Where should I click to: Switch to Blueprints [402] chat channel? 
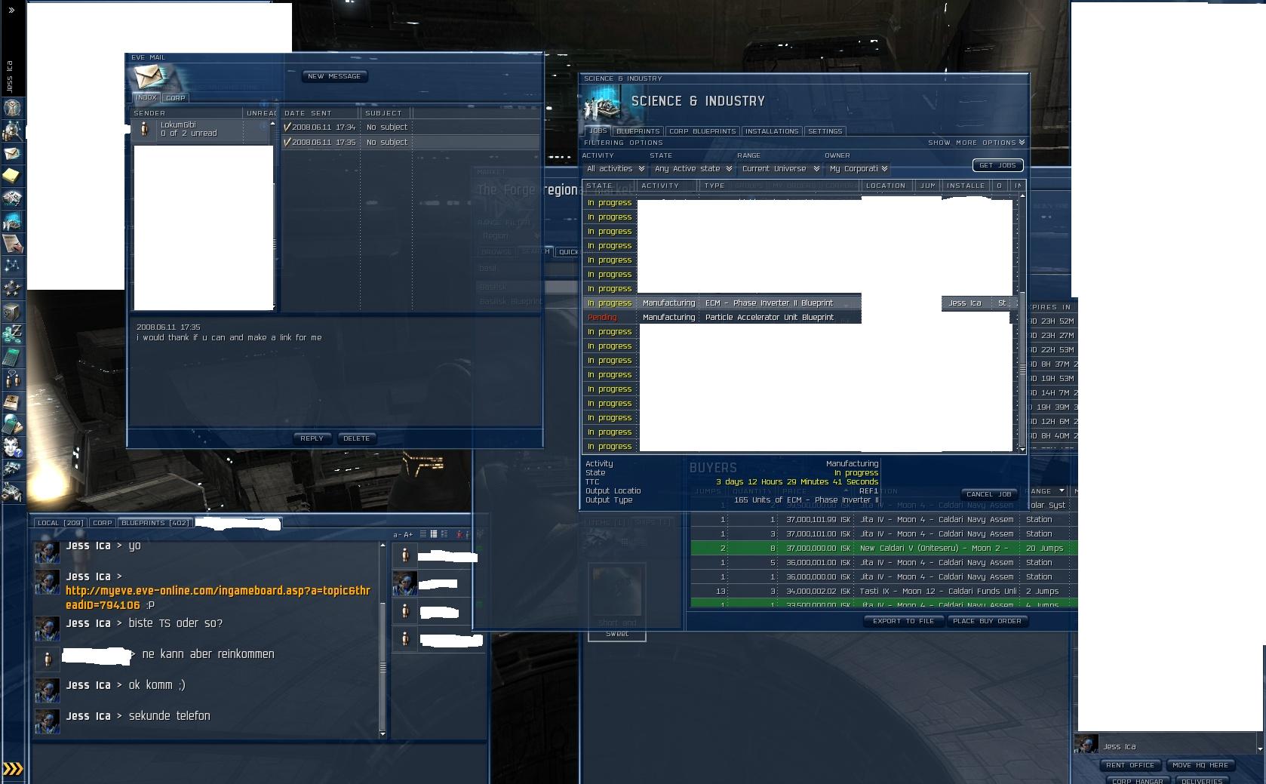tap(155, 523)
